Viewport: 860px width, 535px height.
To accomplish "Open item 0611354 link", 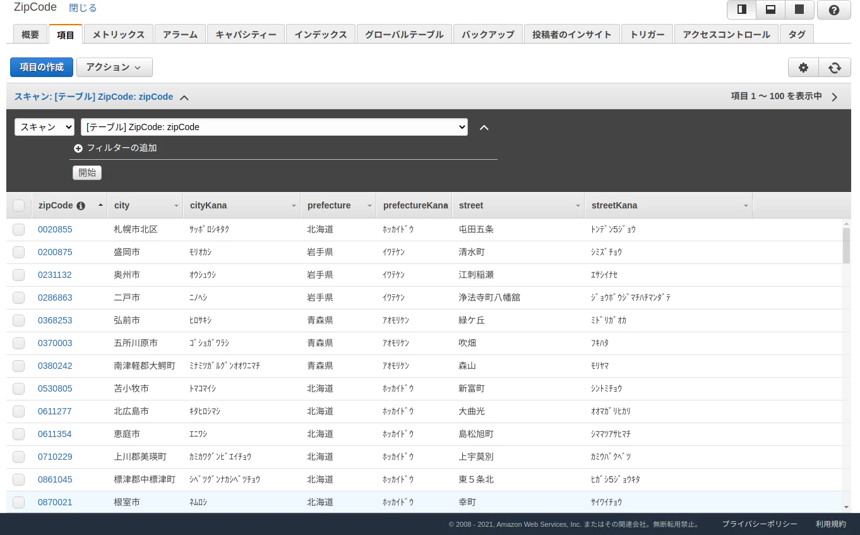I will pyautogui.click(x=55, y=434).
